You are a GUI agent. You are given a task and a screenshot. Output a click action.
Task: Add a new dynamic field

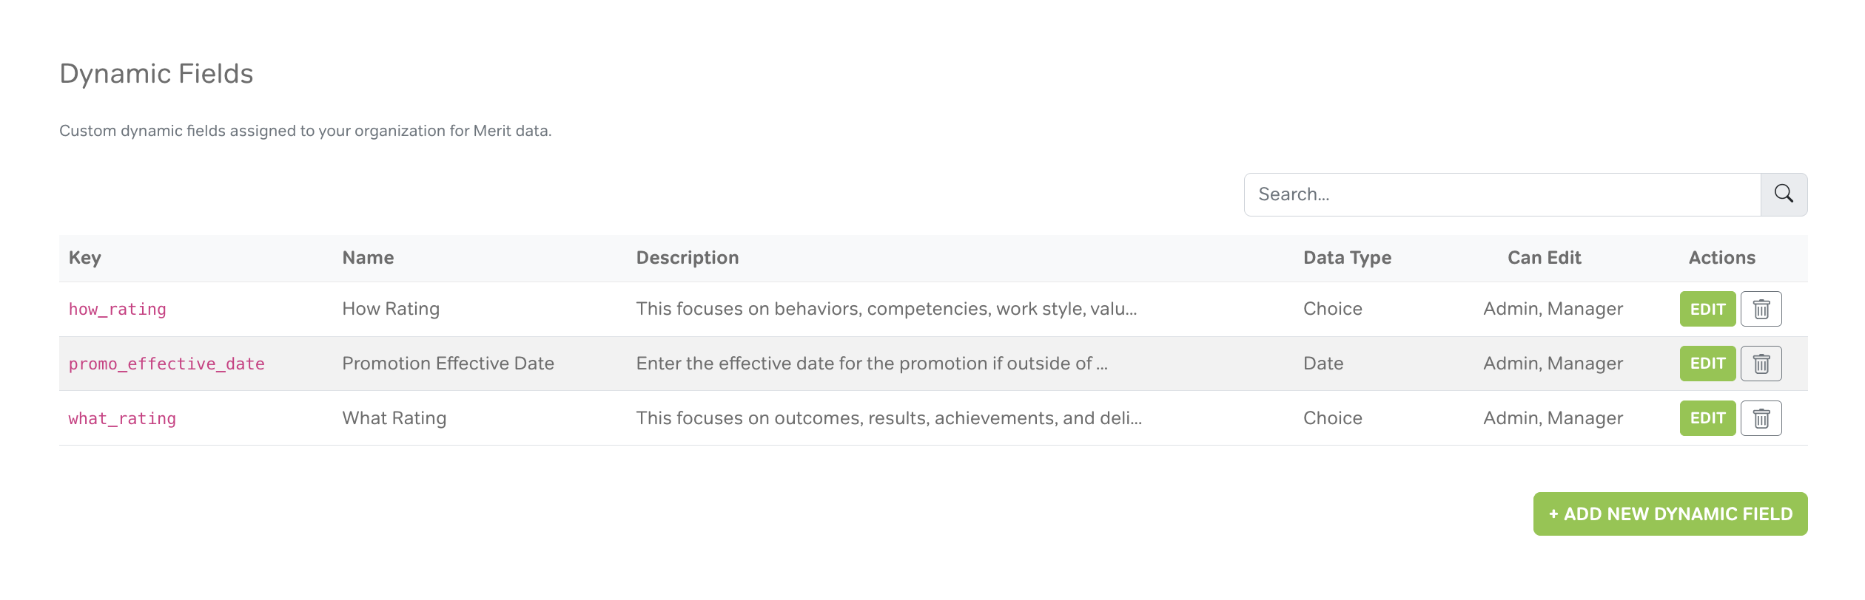[1670, 514]
